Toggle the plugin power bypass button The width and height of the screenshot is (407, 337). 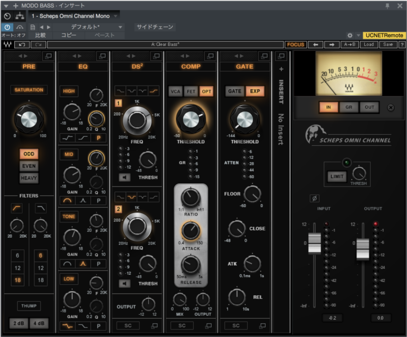[x=7, y=27]
